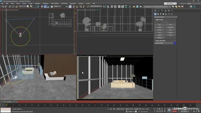Switch to the Create panel tab
This screenshot has height=113, width=201.
(155, 11)
